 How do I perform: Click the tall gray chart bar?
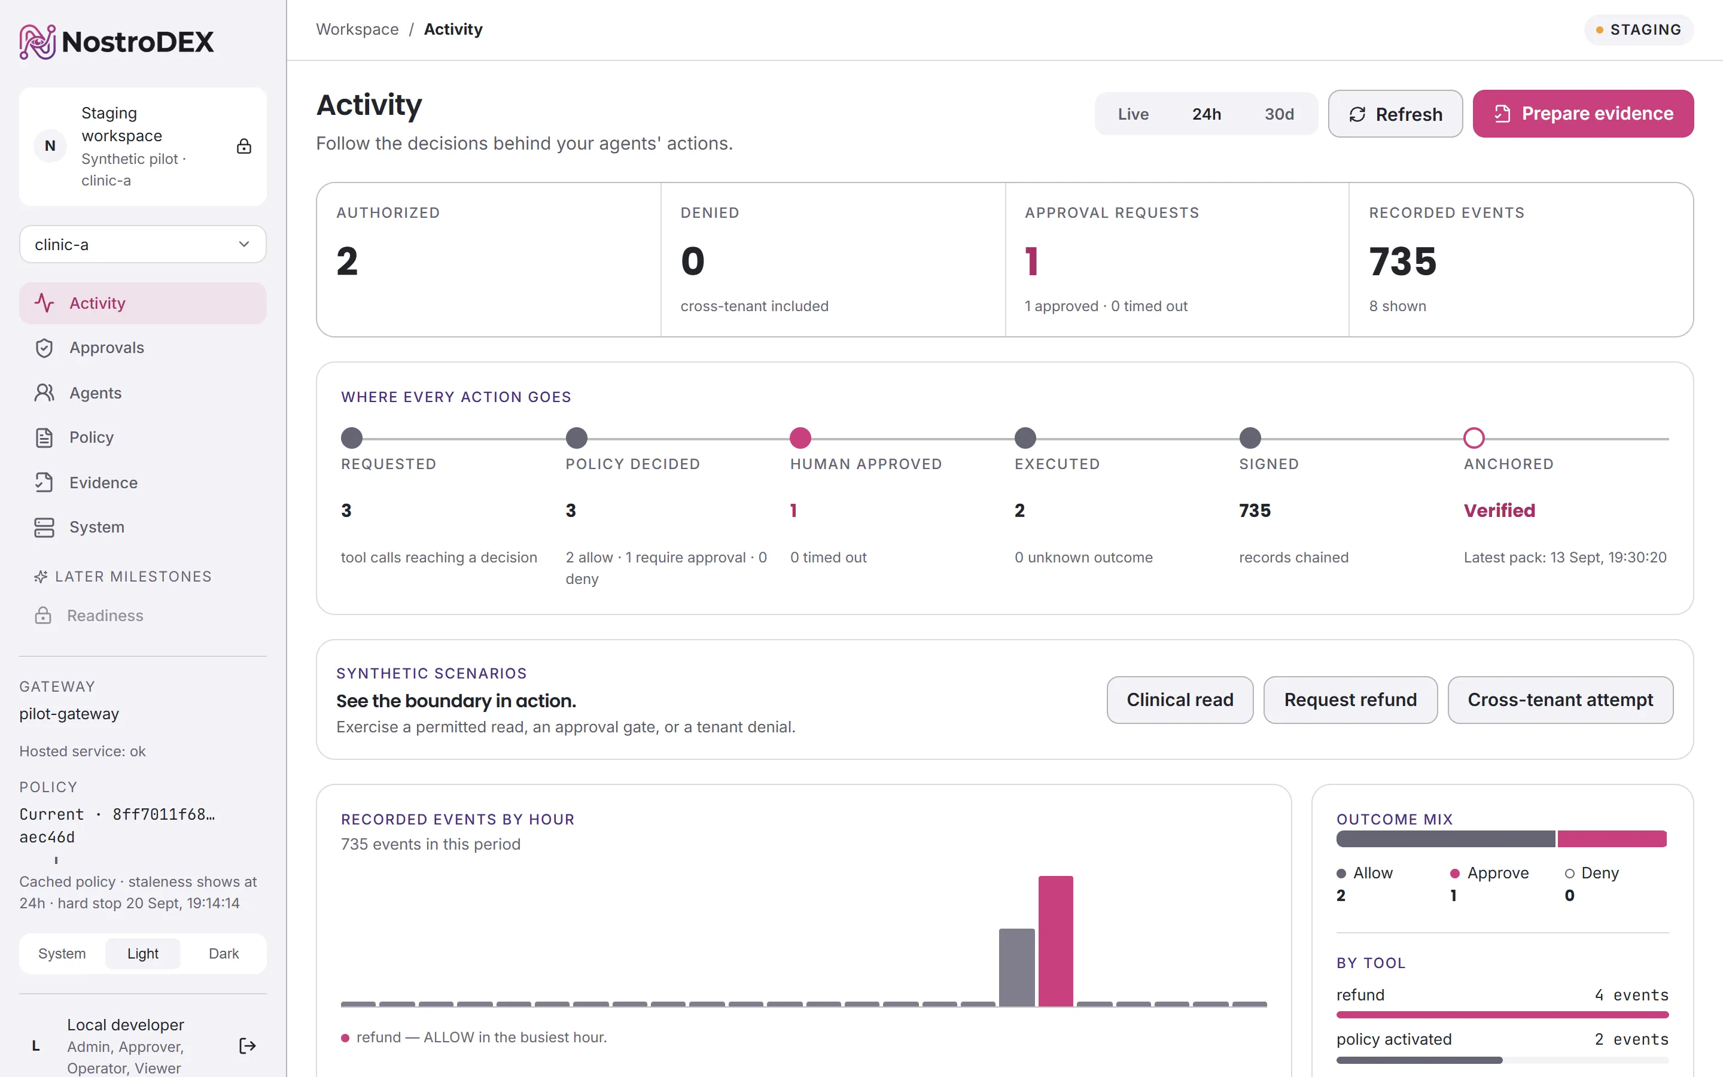pyautogui.click(x=1016, y=968)
